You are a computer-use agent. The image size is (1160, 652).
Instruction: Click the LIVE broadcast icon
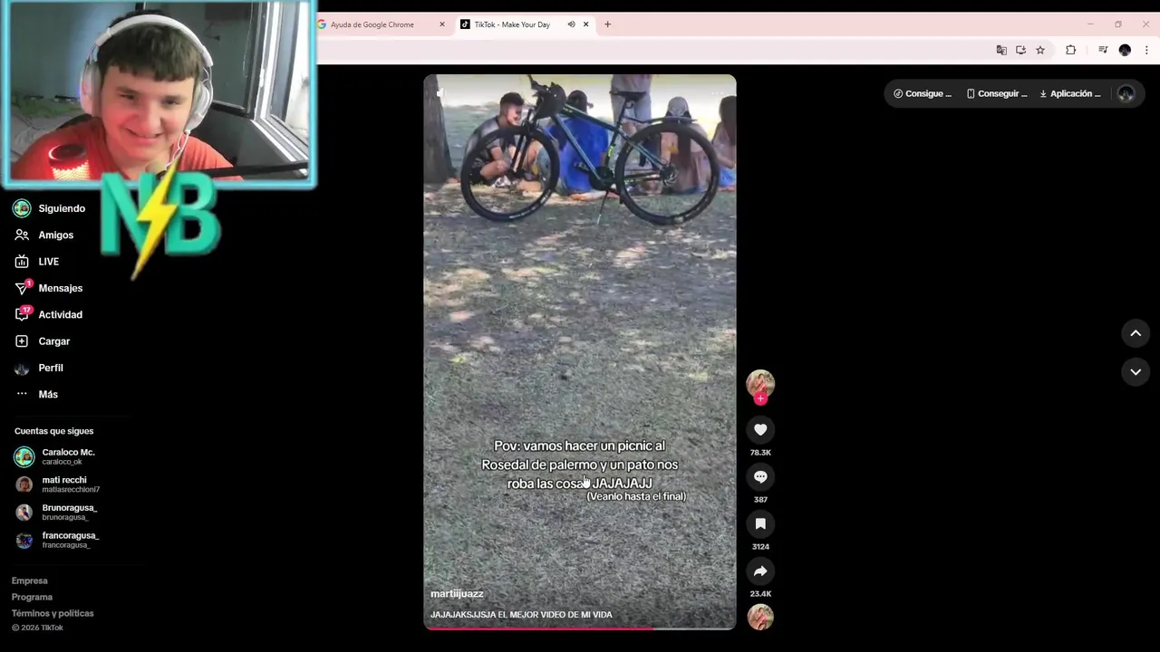click(x=22, y=262)
